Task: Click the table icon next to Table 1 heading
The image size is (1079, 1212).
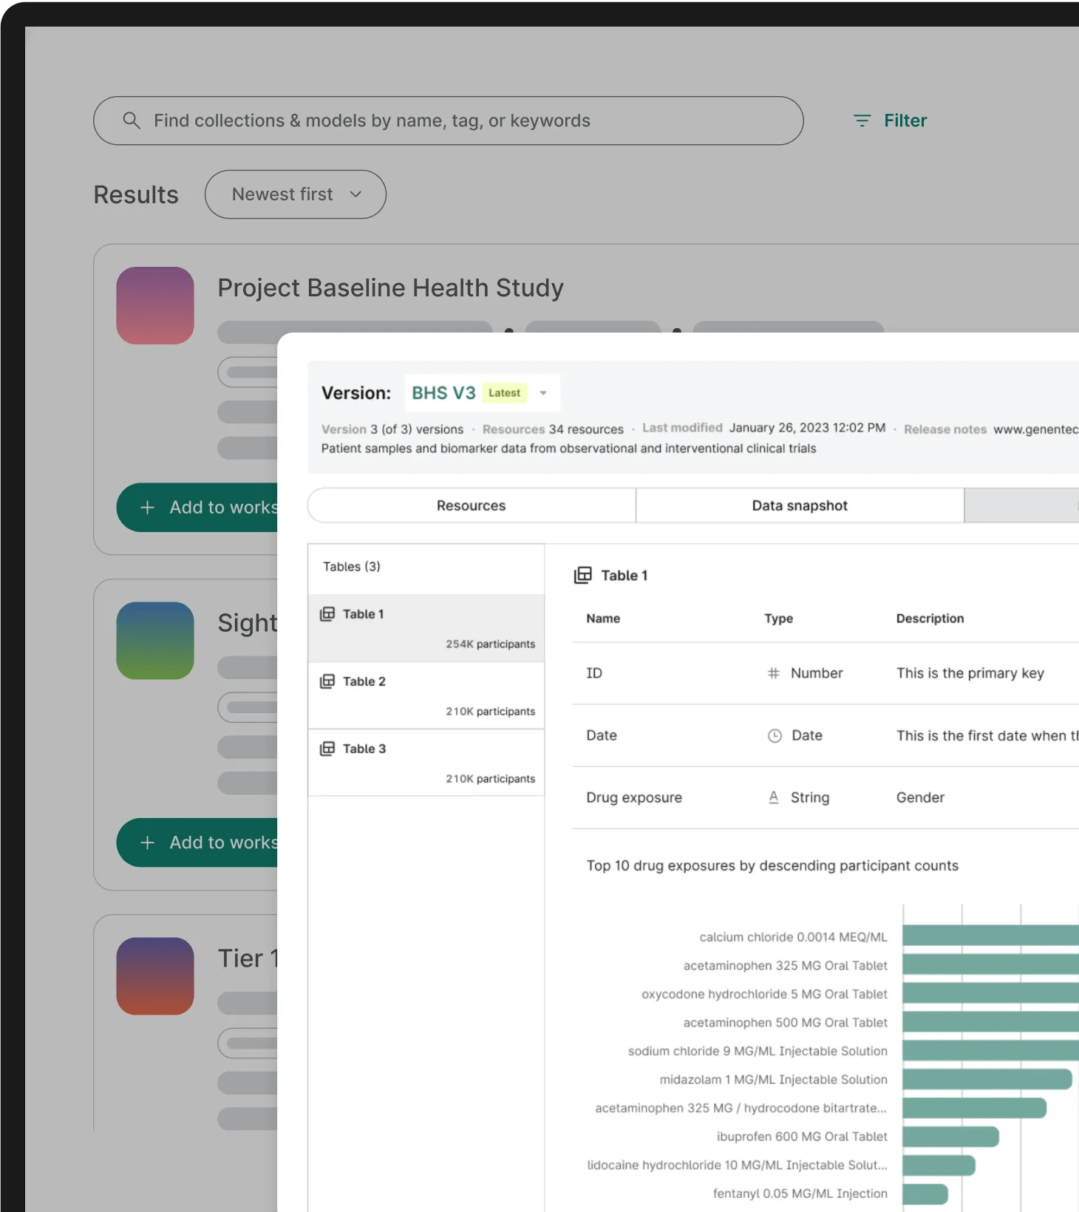Action: (x=583, y=575)
